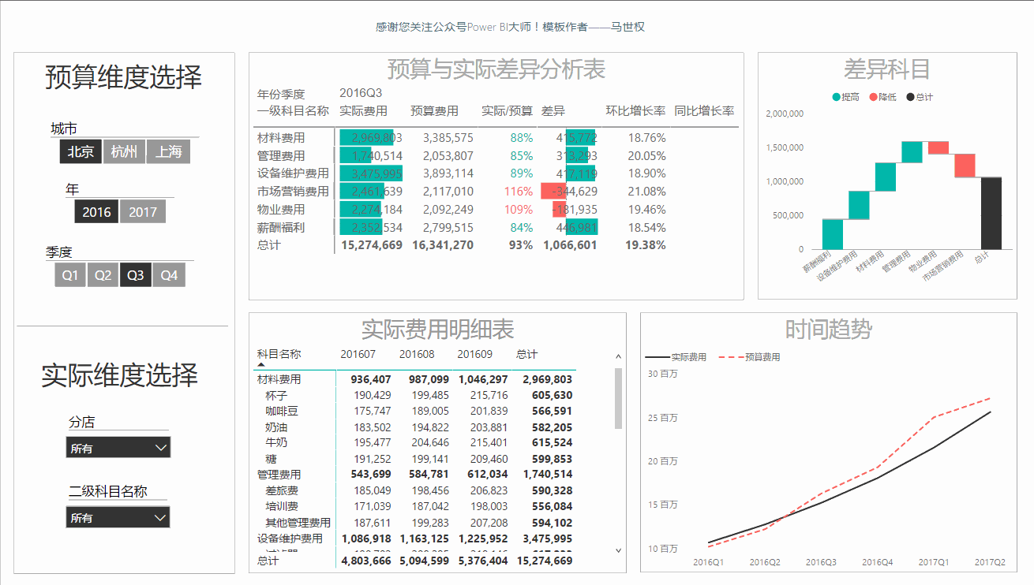Select the red 市场营销费用 bar in waterfall chart
This screenshot has width=1034, height=585.
pos(965,165)
